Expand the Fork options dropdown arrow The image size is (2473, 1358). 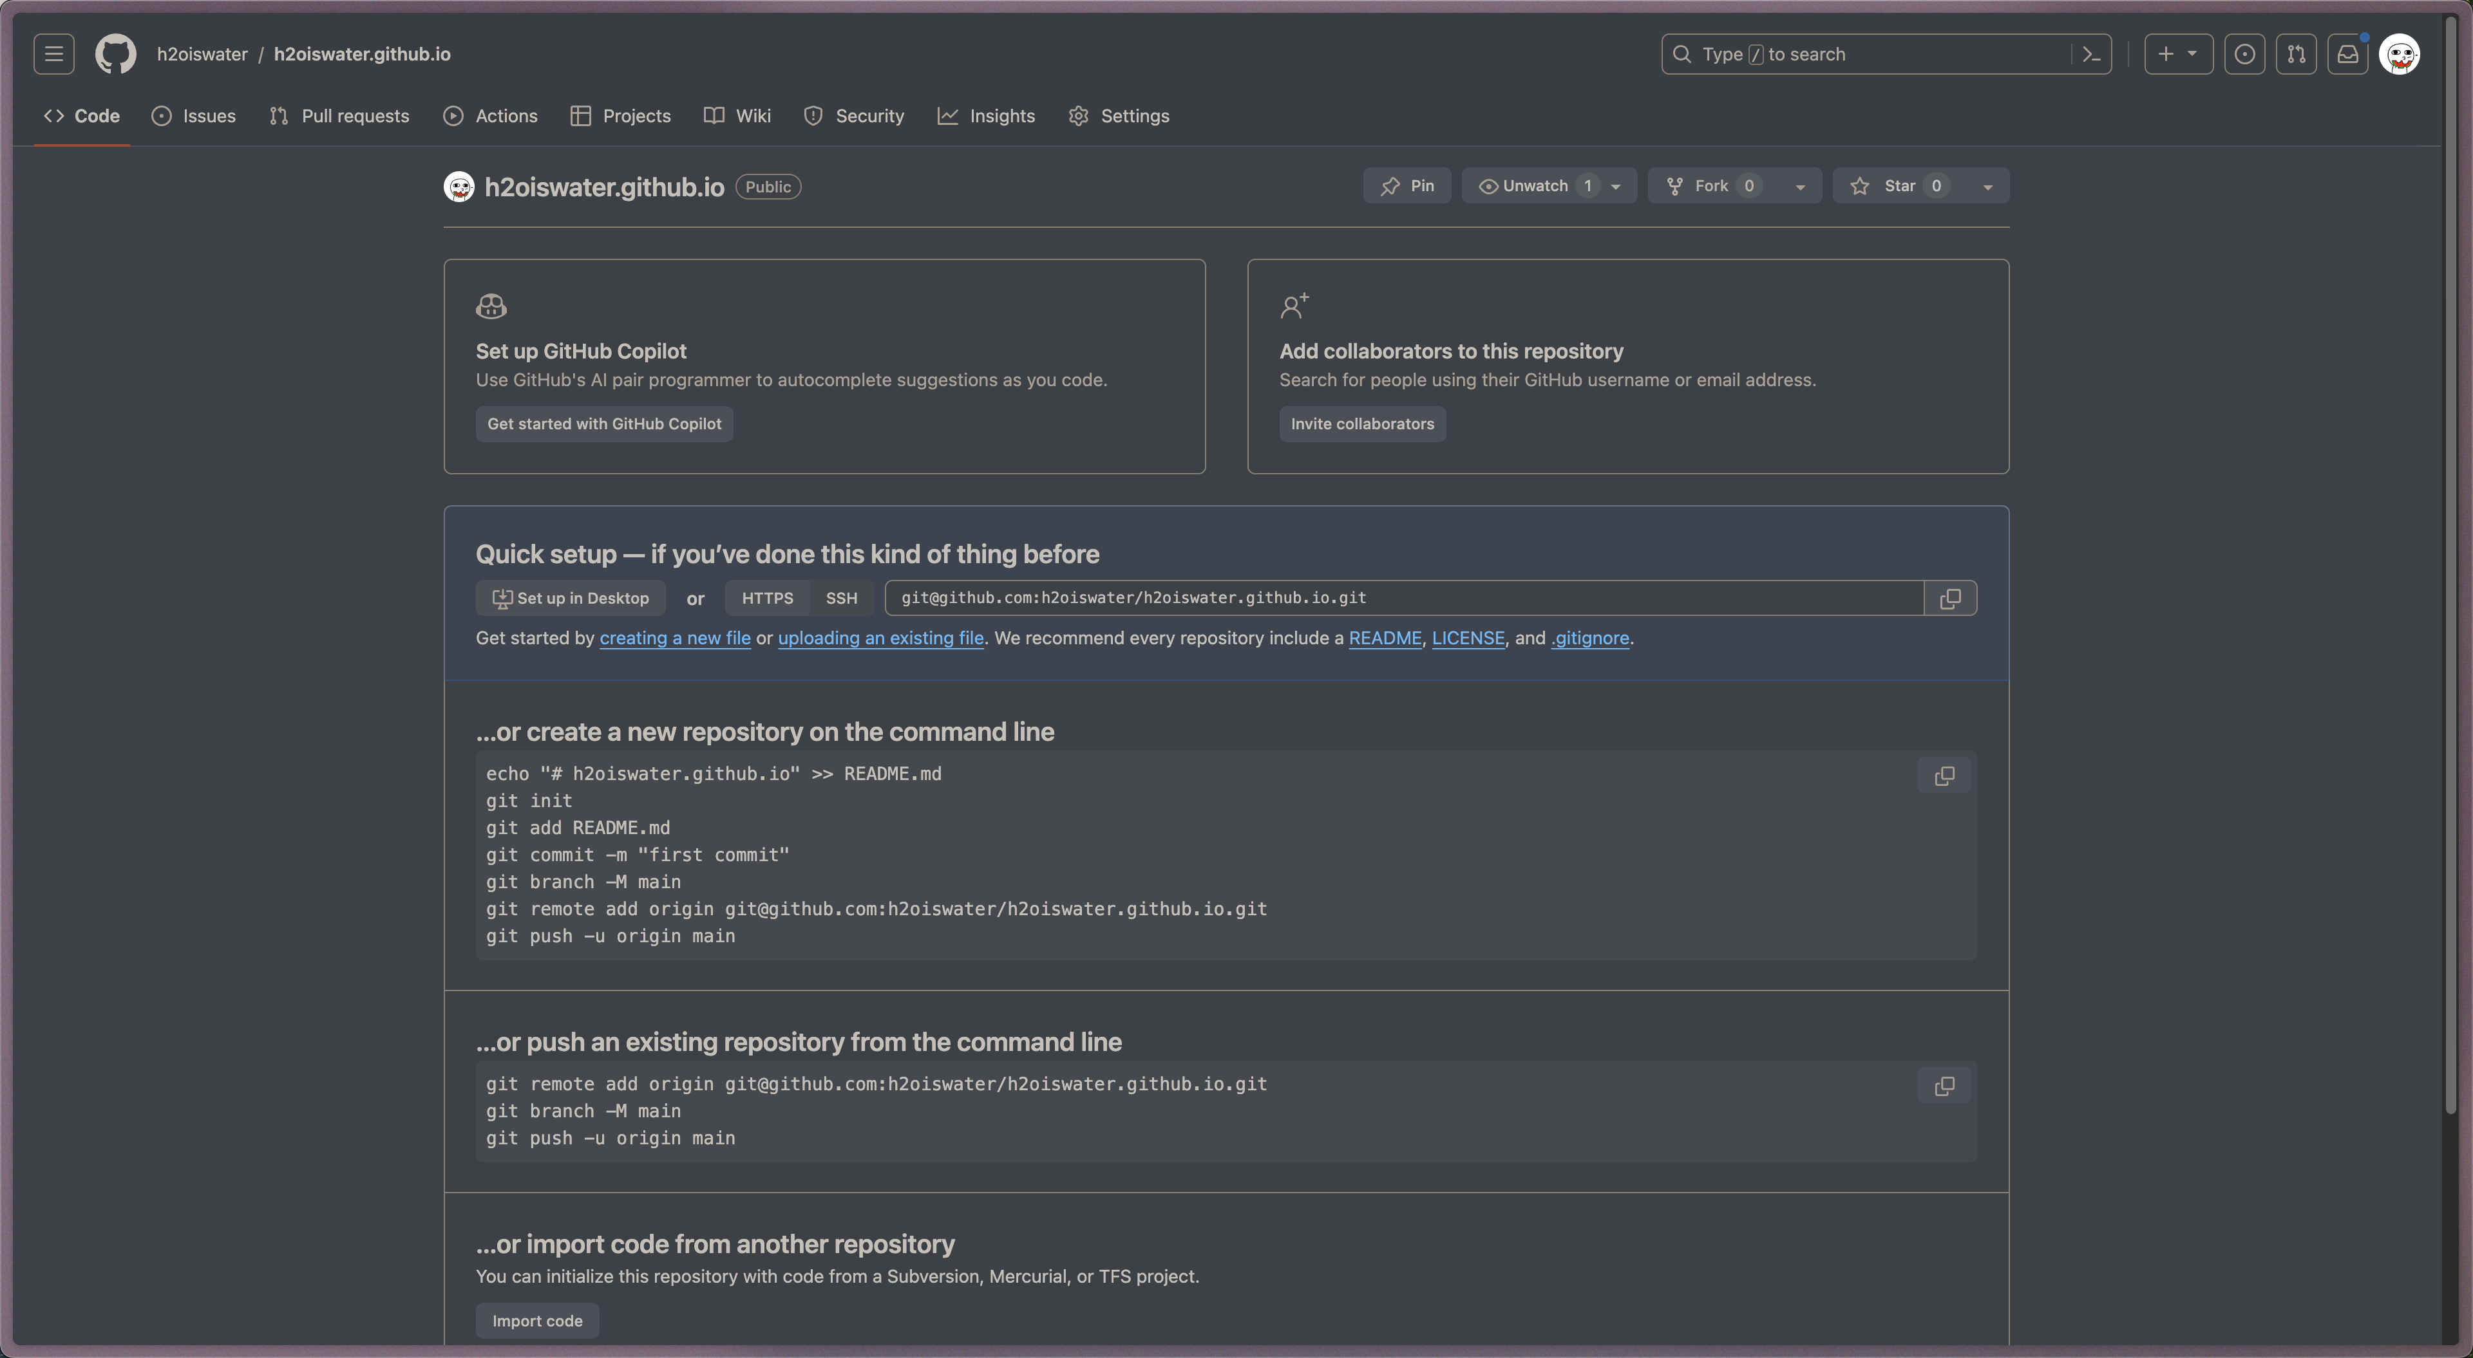1800,186
